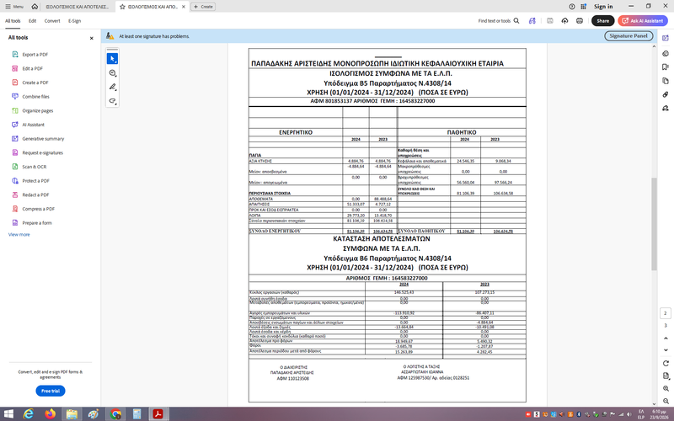674x421 pixels.
Task: Select the Edit a PDF tool
Action: pos(28,69)
